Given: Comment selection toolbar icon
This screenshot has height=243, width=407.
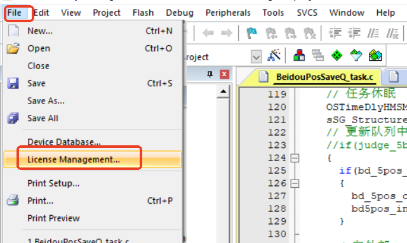Looking at the screenshot, I should click(x=373, y=33).
